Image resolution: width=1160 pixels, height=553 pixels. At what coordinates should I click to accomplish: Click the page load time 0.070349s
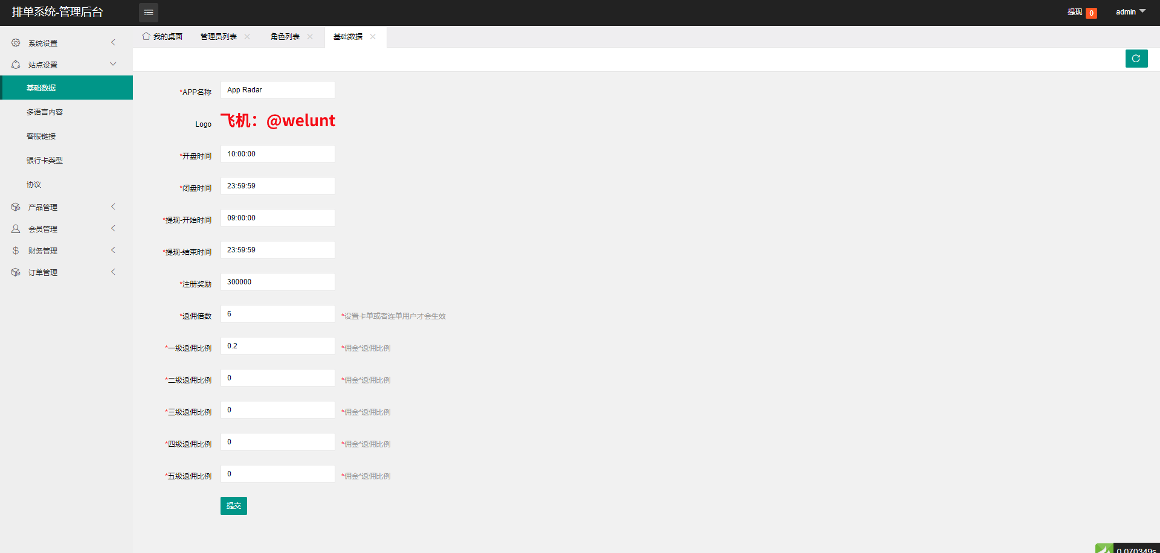(x=1136, y=549)
